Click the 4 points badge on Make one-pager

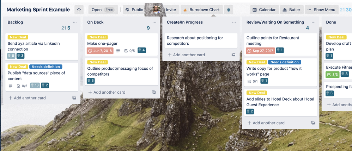tap(142, 50)
